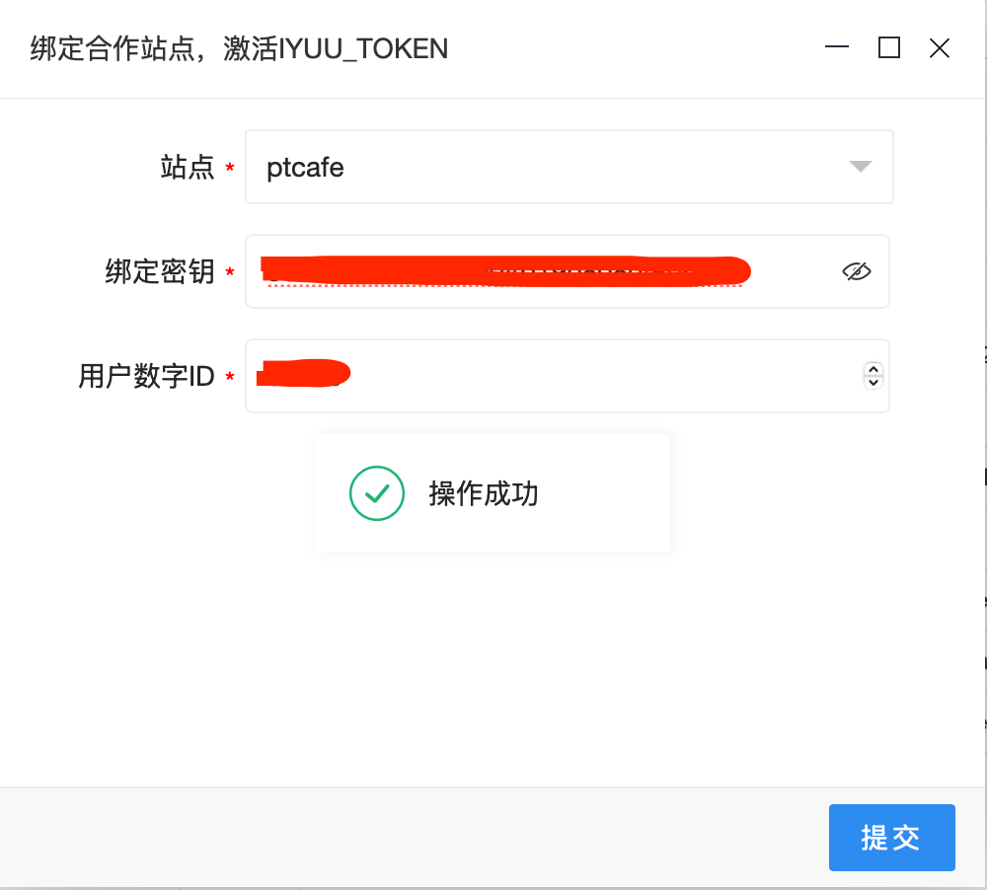Click the maximize button of the dialog
Image resolution: width=987 pixels, height=890 pixels.
[x=889, y=47]
